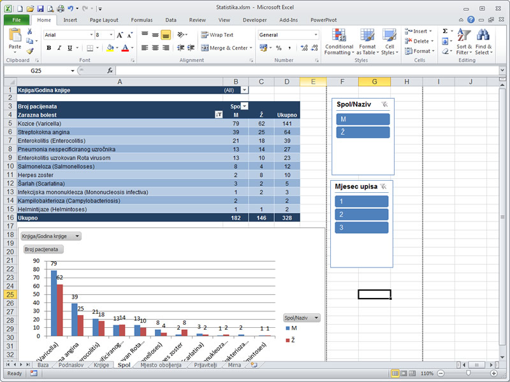The height and width of the screenshot is (382, 510).
Task: Zoom out with the minus button
Action: point(441,374)
